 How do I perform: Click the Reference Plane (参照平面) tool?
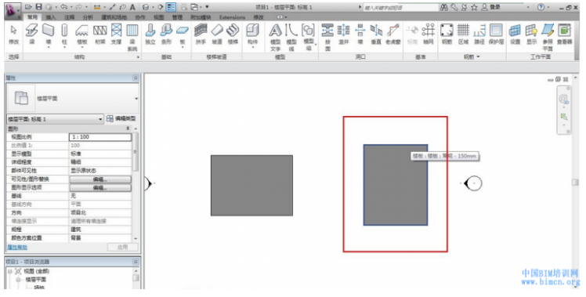point(548,38)
